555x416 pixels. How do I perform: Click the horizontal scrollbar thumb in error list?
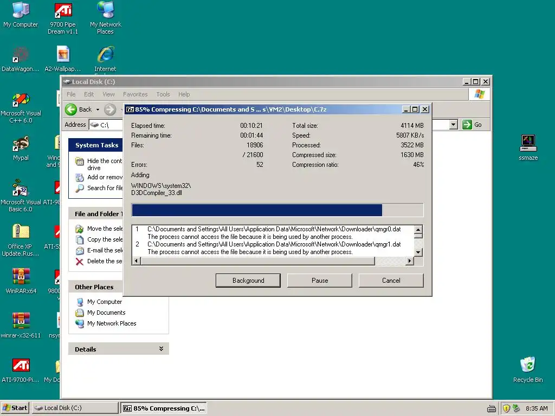pos(257,261)
